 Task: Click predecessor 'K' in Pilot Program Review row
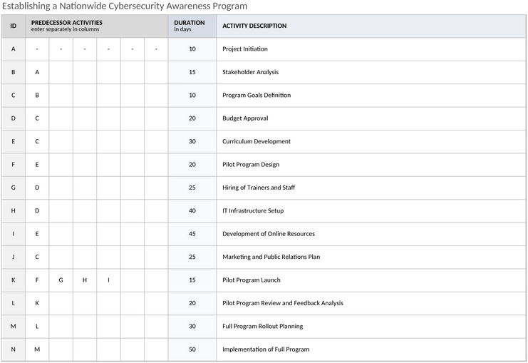[37, 303]
